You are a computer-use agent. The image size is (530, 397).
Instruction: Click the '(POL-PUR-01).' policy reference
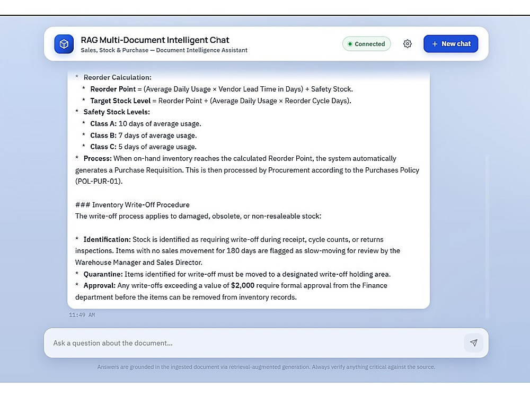(x=99, y=181)
